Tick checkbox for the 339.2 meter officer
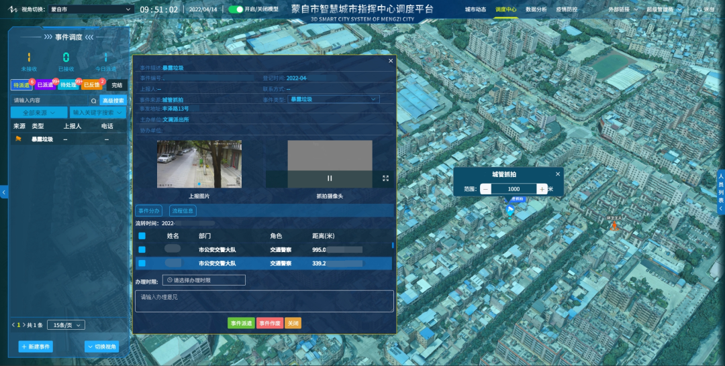The height and width of the screenshot is (366, 725). (142, 263)
